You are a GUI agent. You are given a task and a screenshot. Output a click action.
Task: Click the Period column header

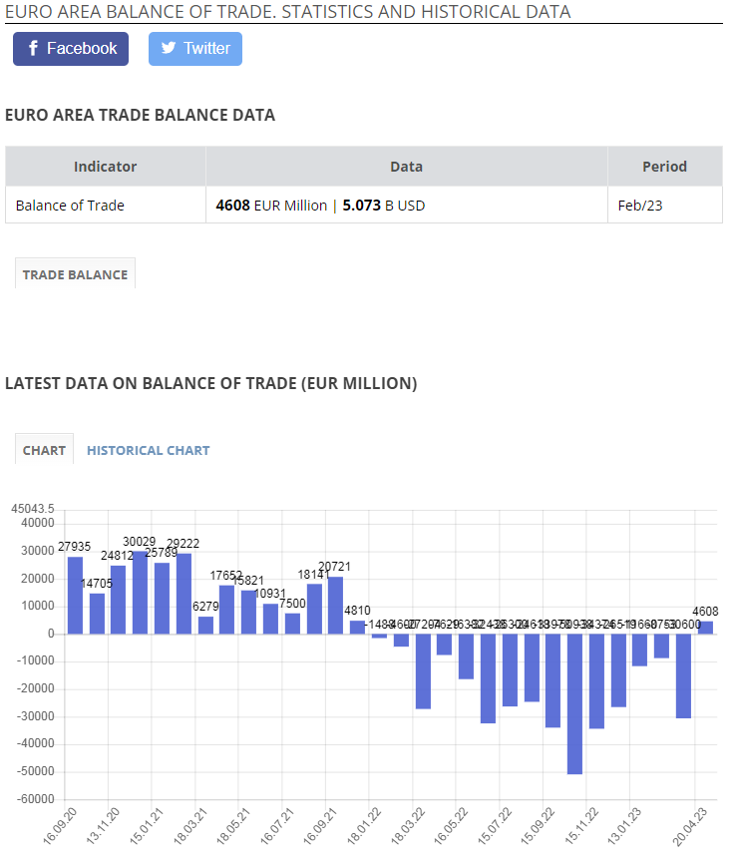point(665,166)
